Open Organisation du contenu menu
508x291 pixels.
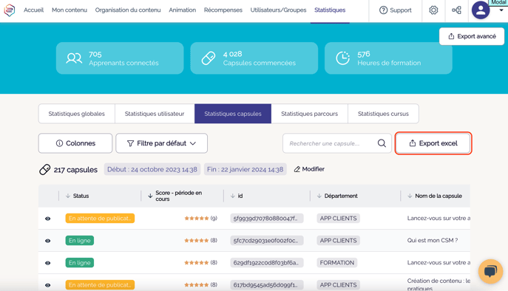(x=128, y=10)
